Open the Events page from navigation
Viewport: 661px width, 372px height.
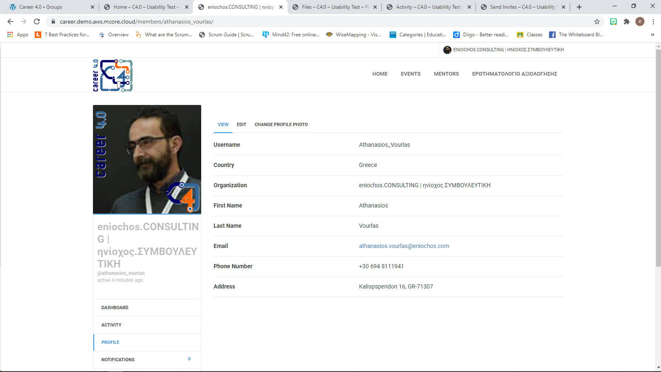(x=410, y=74)
